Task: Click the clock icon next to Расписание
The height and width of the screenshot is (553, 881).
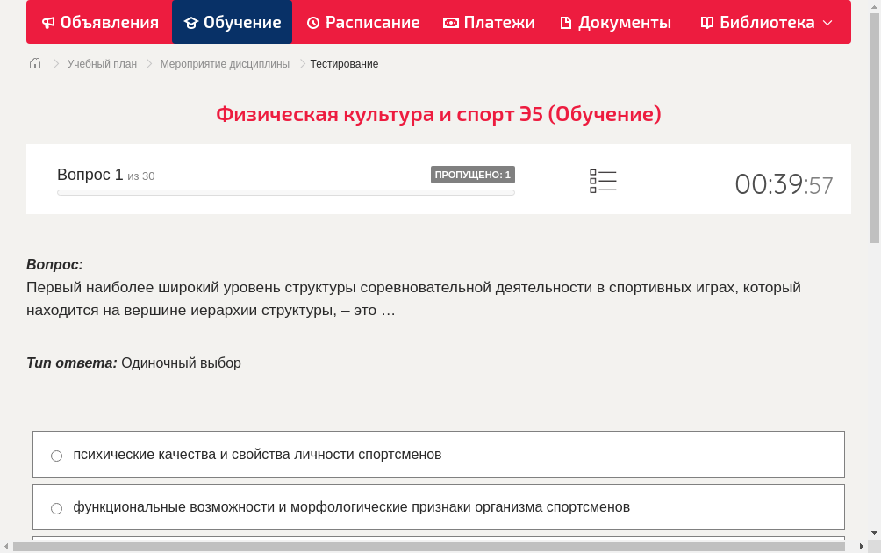Action: click(312, 22)
